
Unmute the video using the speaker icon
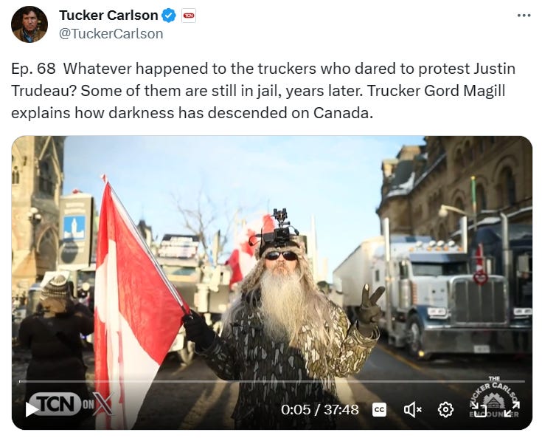pyautogui.click(x=413, y=410)
